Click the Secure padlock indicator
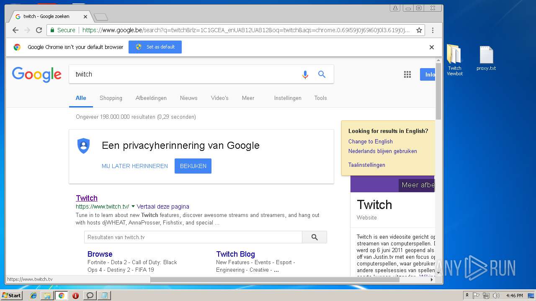Viewport: 536px width, 301px height. 62,30
